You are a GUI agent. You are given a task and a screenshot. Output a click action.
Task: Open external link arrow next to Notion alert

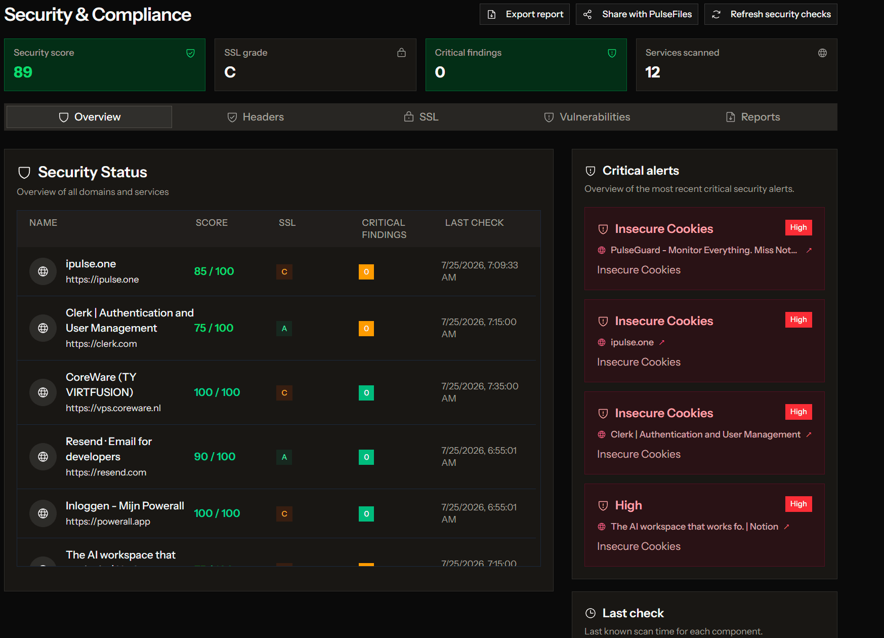point(787,527)
